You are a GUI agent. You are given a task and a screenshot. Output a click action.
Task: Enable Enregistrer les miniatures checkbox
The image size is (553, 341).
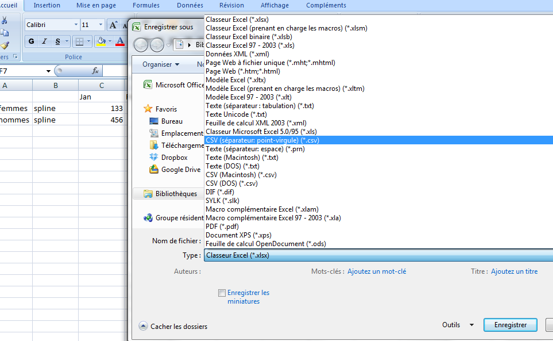pos(222,293)
